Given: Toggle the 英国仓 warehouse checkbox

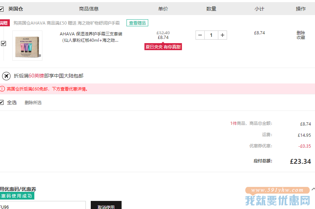Looking at the screenshot, I should 1,9.
